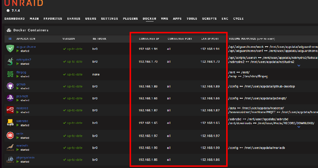
Task: Click the sabnzbd yellow sab icon
Action: pos(10,123)
